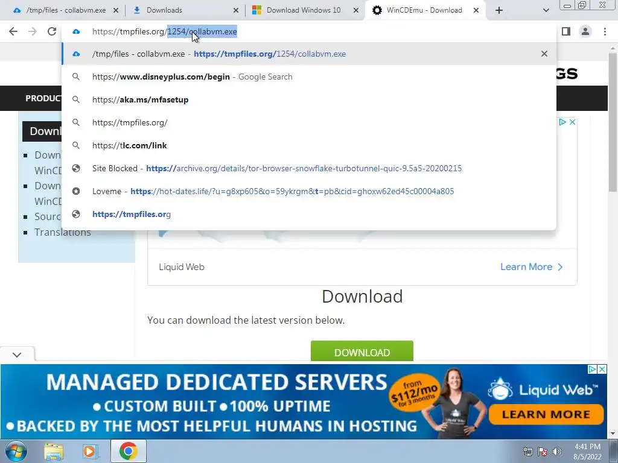
Task: Close the top ad with X icon
Action: pos(572,122)
